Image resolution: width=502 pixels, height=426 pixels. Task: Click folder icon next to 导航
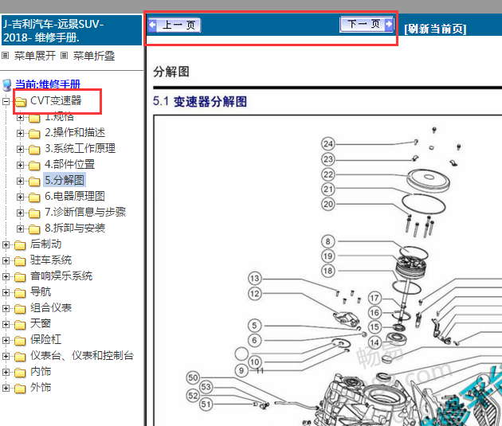click(x=20, y=293)
